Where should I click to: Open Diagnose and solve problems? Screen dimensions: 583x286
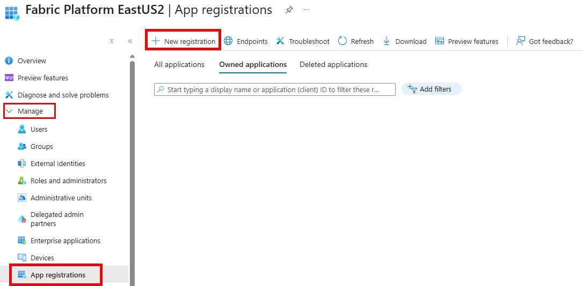coord(63,95)
